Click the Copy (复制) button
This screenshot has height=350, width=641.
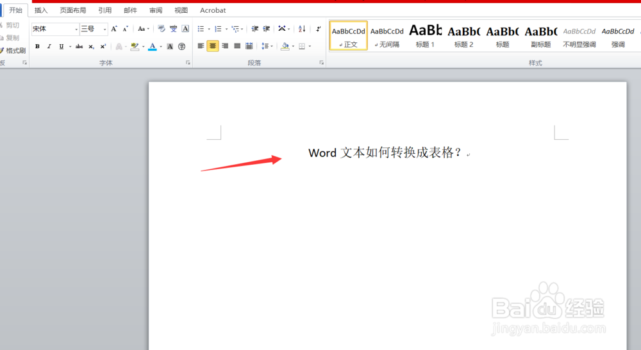pos(10,38)
